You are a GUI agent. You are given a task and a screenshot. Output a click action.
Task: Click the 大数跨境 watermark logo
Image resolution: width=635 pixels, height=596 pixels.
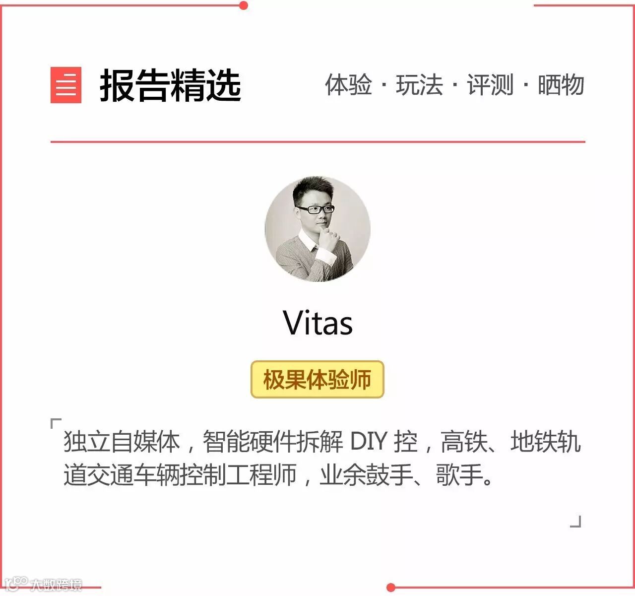coord(43,584)
